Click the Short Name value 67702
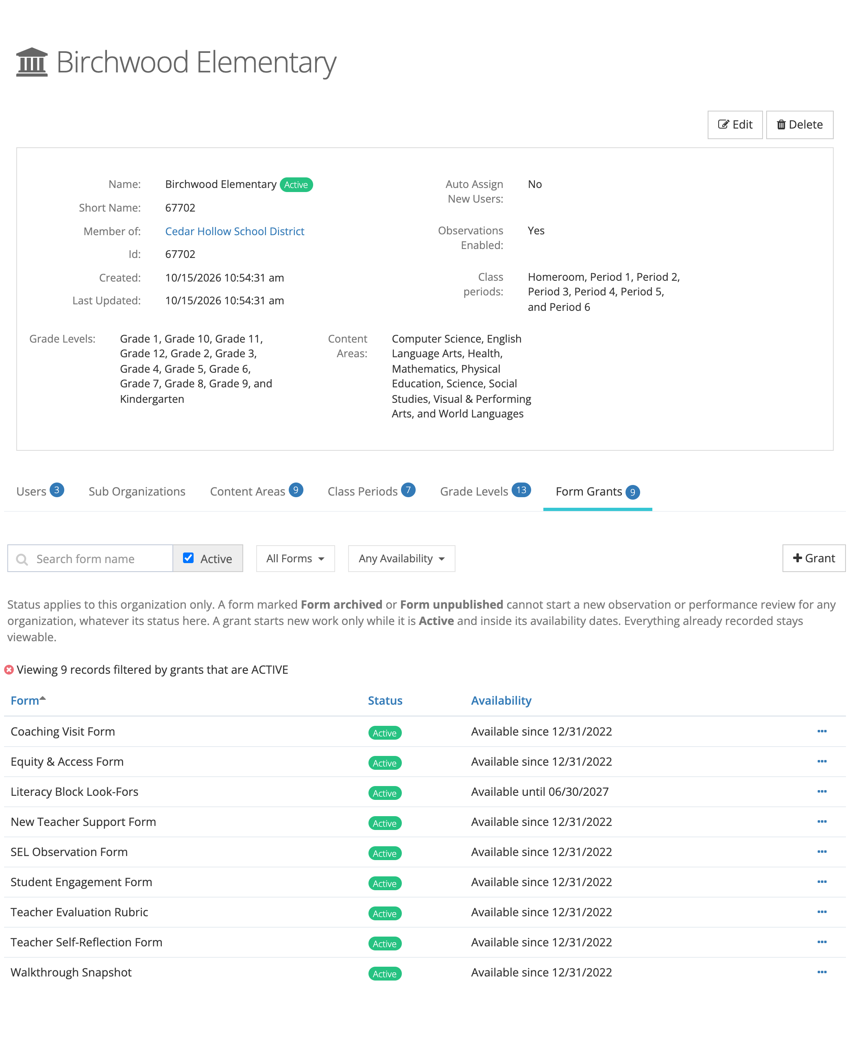Image resolution: width=850 pixels, height=1044 pixels. [180, 208]
